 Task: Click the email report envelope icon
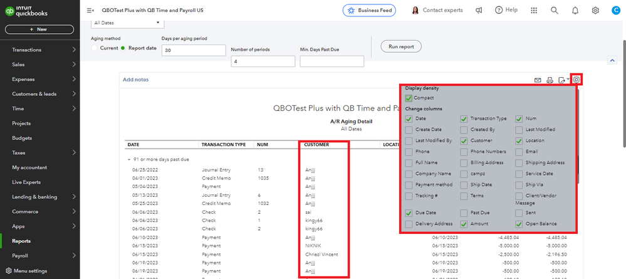click(538, 80)
